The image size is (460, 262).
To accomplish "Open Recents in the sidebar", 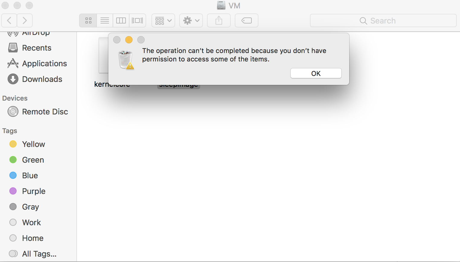I will [37, 48].
